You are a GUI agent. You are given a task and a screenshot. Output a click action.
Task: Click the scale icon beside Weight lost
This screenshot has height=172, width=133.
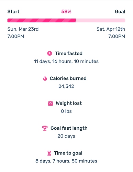pyautogui.click(x=51, y=103)
